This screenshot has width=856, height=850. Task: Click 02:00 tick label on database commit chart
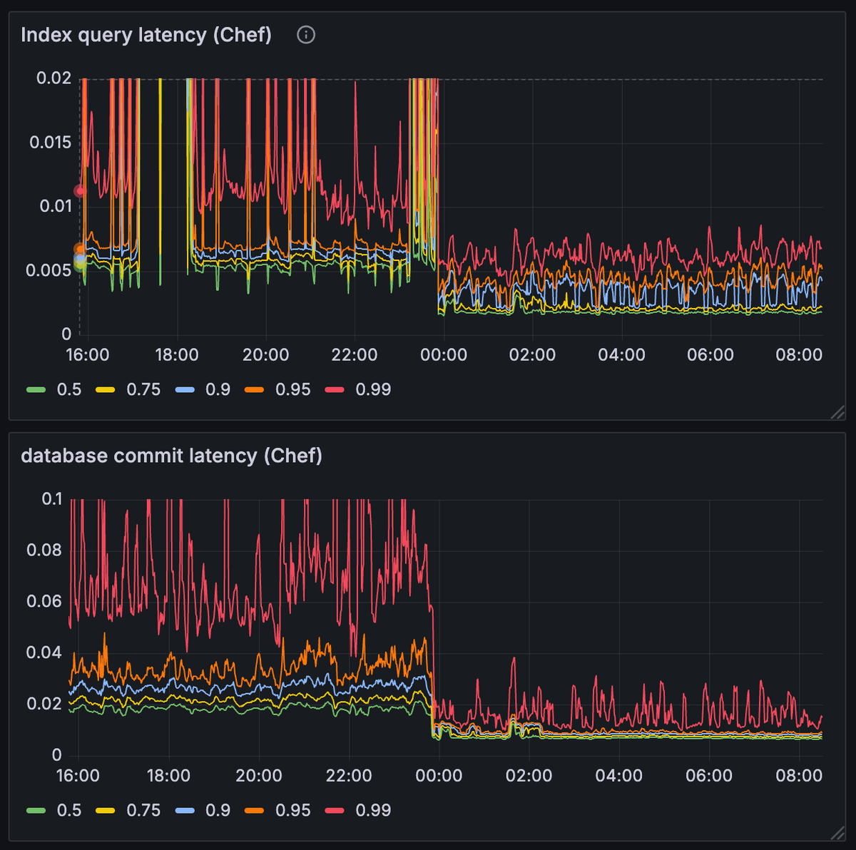[x=529, y=776]
